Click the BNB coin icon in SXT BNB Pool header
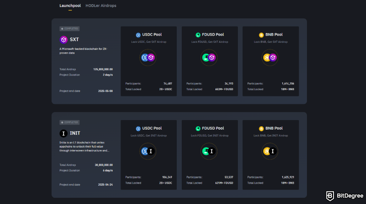The image size is (366, 204). point(261,35)
